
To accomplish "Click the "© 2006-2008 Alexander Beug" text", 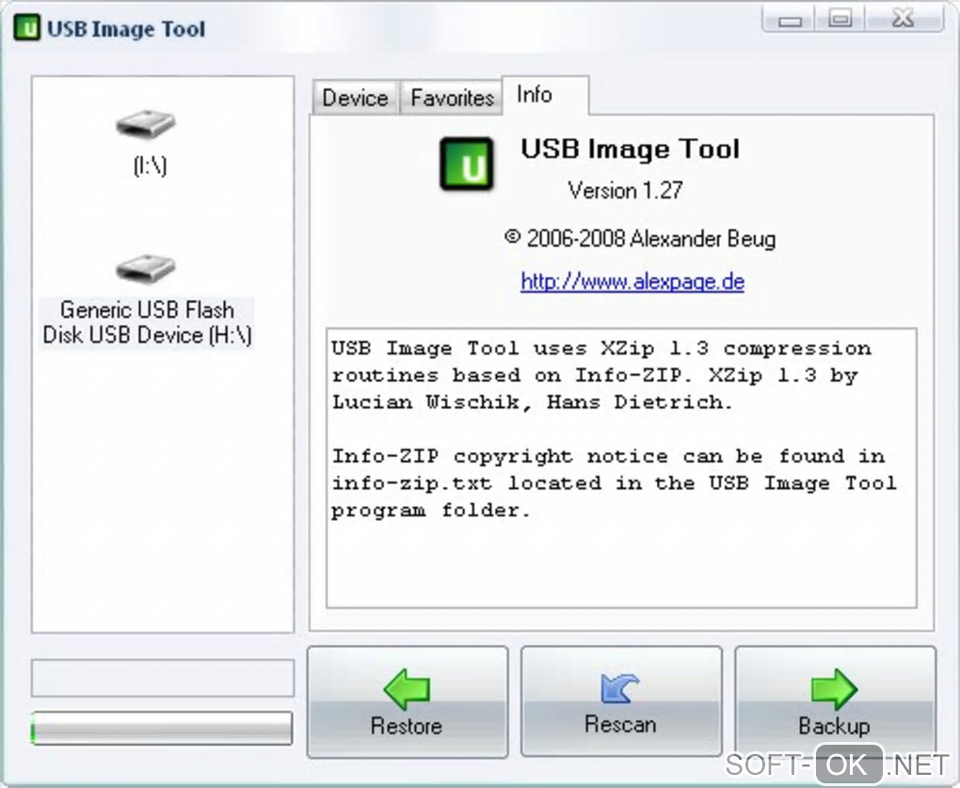I will pyautogui.click(x=640, y=238).
